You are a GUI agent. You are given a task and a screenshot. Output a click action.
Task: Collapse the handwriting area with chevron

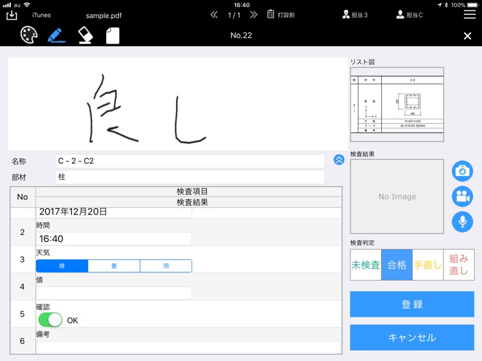pyautogui.click(x=339, y=160)
